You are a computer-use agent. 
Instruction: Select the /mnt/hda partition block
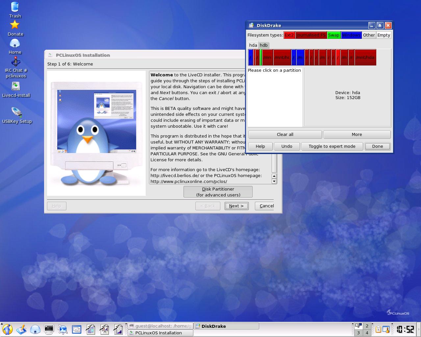coord(365,57)
